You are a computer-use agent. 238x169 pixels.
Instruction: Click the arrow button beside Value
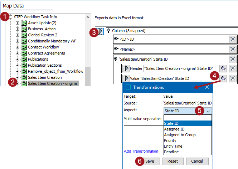126,78
